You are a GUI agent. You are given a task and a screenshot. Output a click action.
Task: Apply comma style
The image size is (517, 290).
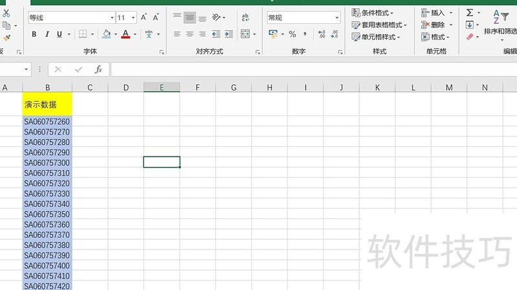(305, 34)
